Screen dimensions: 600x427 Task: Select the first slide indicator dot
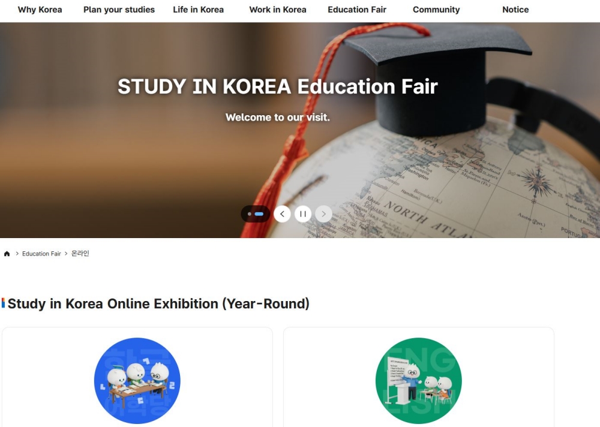250,214
